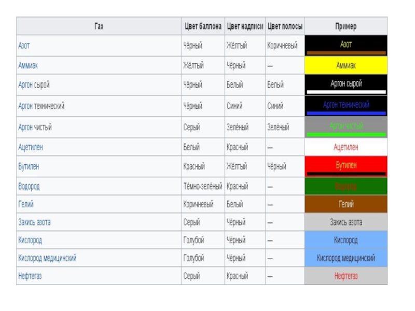Open the Закись азота link
415x311 pixels.
(34, 222)
